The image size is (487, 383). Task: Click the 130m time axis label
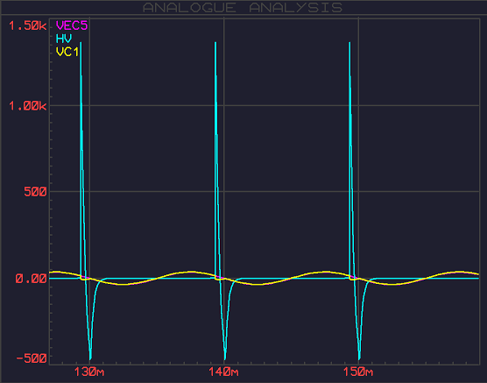(x=89, y=372)
